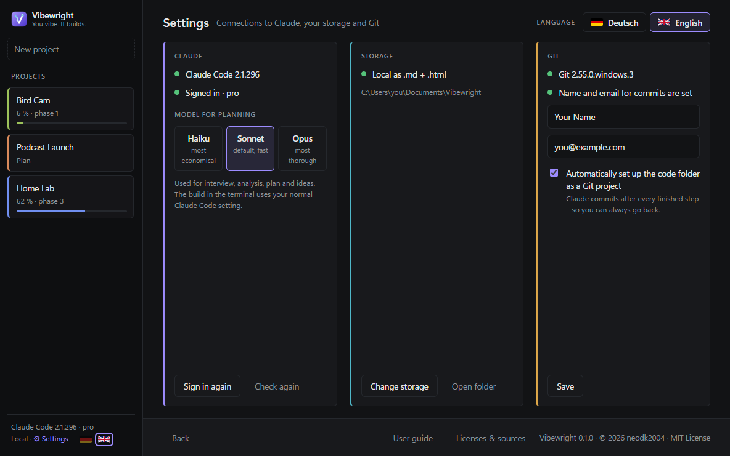
Task: Click the New project field
Action: pos(72,49)
